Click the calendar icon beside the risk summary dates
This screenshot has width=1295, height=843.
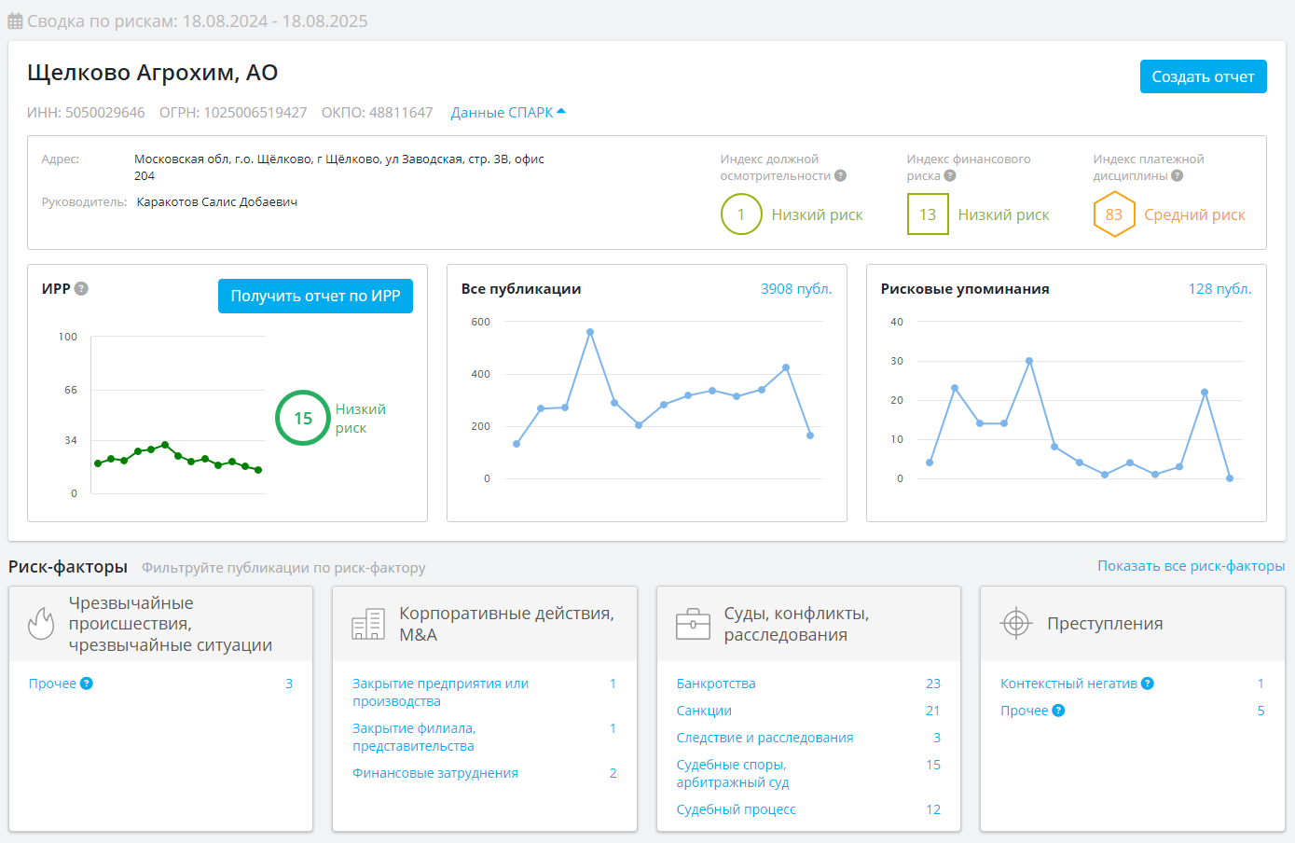tap(15, 21)
